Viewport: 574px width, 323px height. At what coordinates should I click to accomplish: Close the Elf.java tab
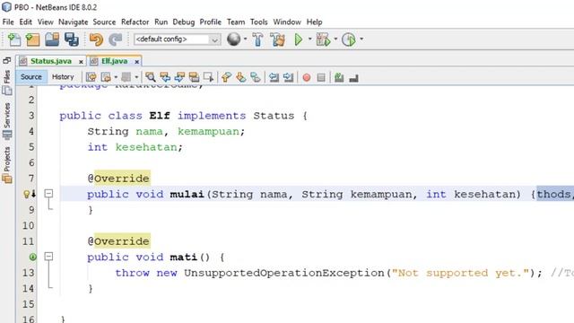coord(136,62)
